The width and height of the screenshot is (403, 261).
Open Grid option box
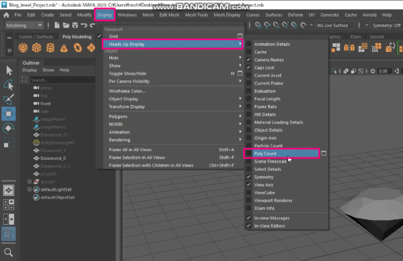pos(240,36)
